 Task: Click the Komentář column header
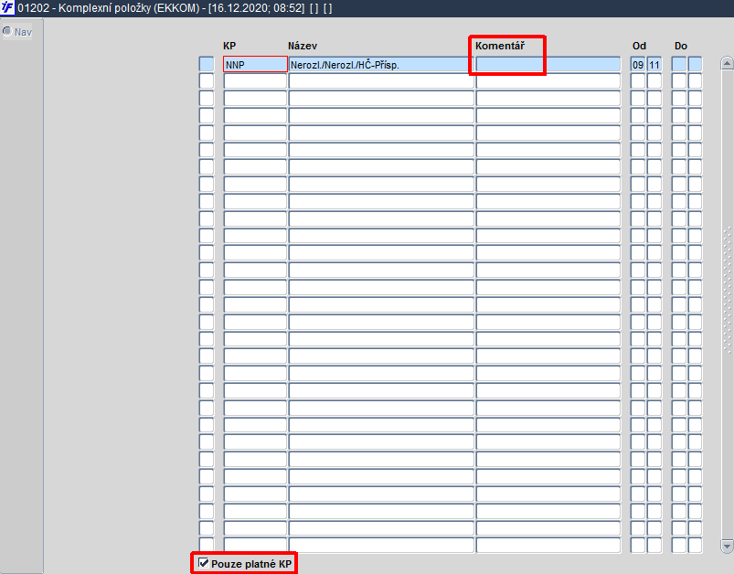click(x=500, y=46)
